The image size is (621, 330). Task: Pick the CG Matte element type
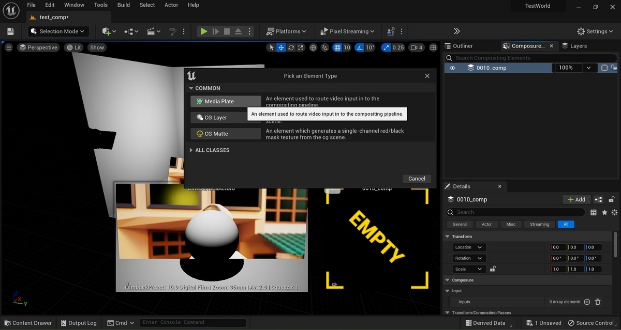(226, 134)
